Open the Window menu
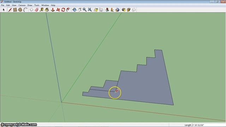This screenshot has height=127, width=226. pyautogui.click(x=45, y=5)
